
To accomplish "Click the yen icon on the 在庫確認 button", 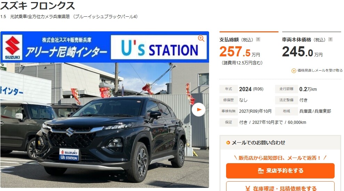I will (248, 189).
